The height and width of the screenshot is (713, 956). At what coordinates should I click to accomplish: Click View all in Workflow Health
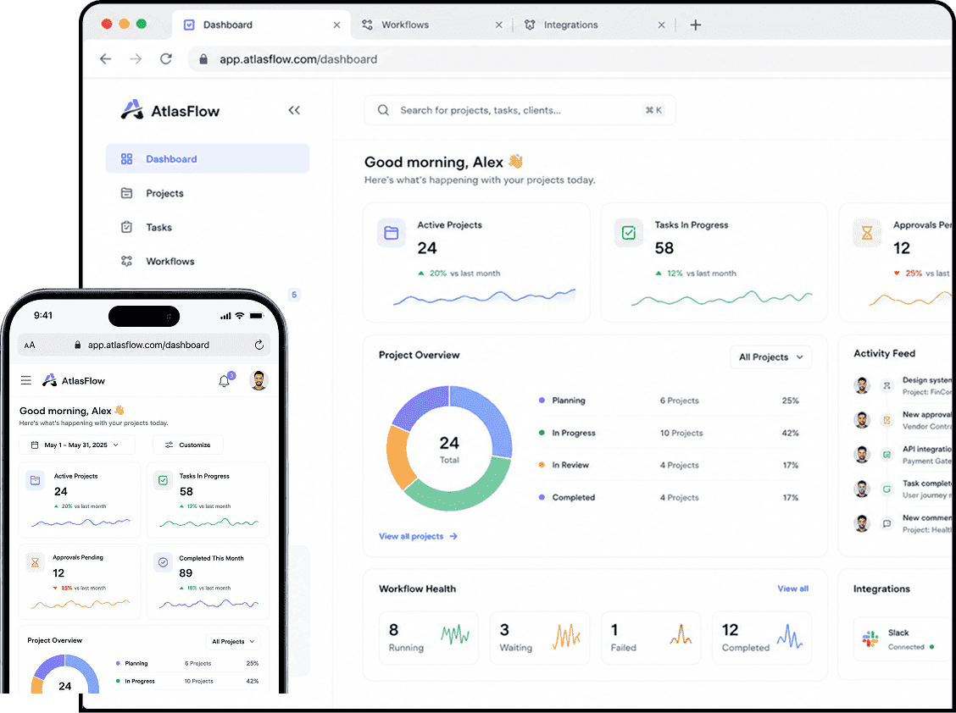[792, 589]
